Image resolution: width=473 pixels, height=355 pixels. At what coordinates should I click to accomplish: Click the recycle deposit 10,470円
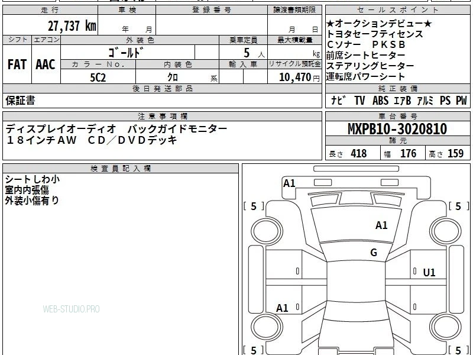[x=299, y=78]
